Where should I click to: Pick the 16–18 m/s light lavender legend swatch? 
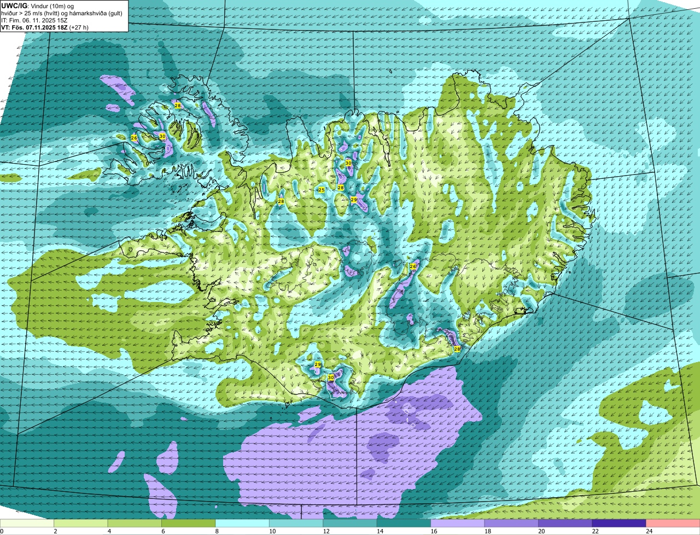coord(458,523)
